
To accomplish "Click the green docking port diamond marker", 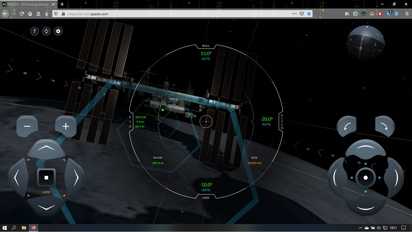I will click(163, 110).
